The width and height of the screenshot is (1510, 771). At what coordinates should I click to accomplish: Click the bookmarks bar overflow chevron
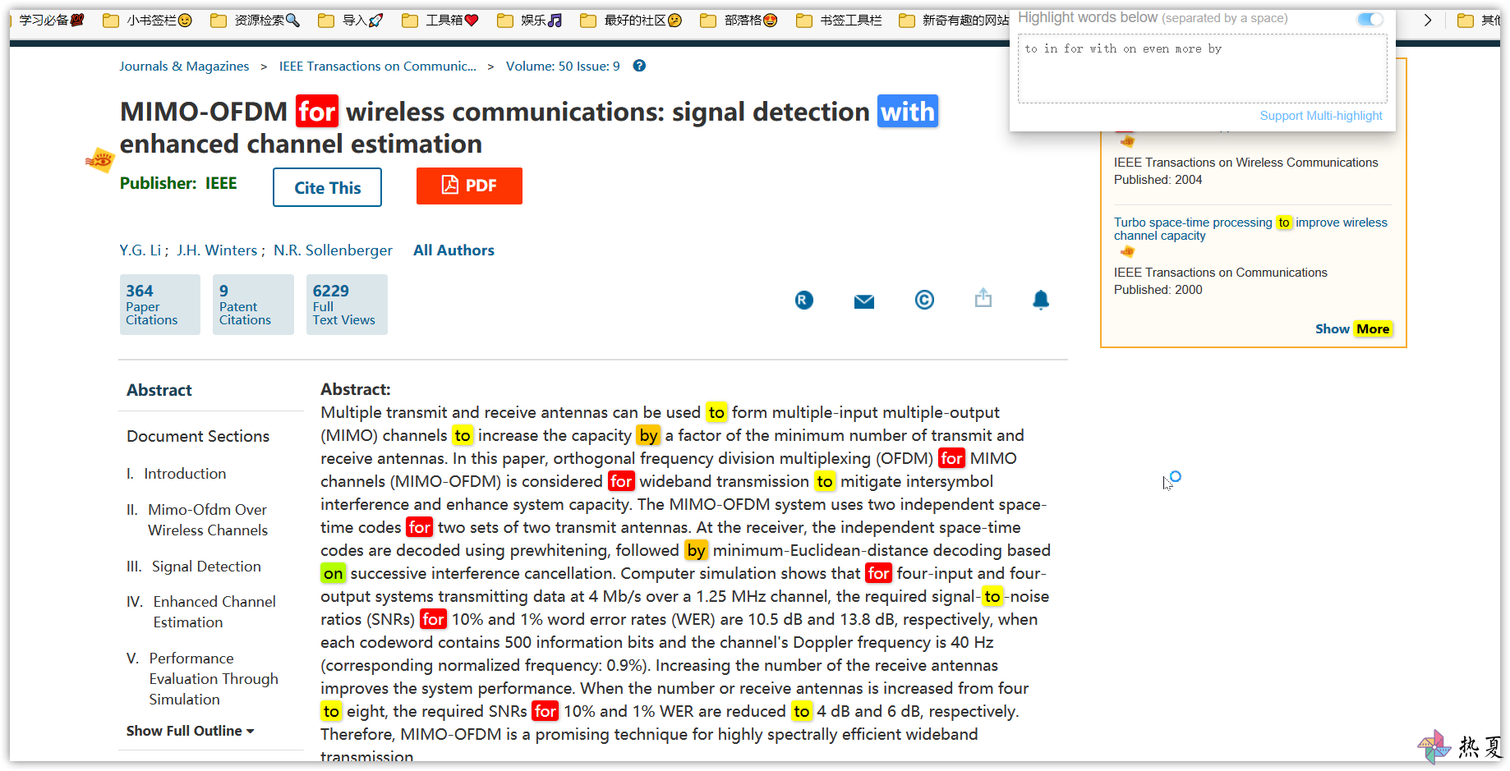pos(1428,20)
